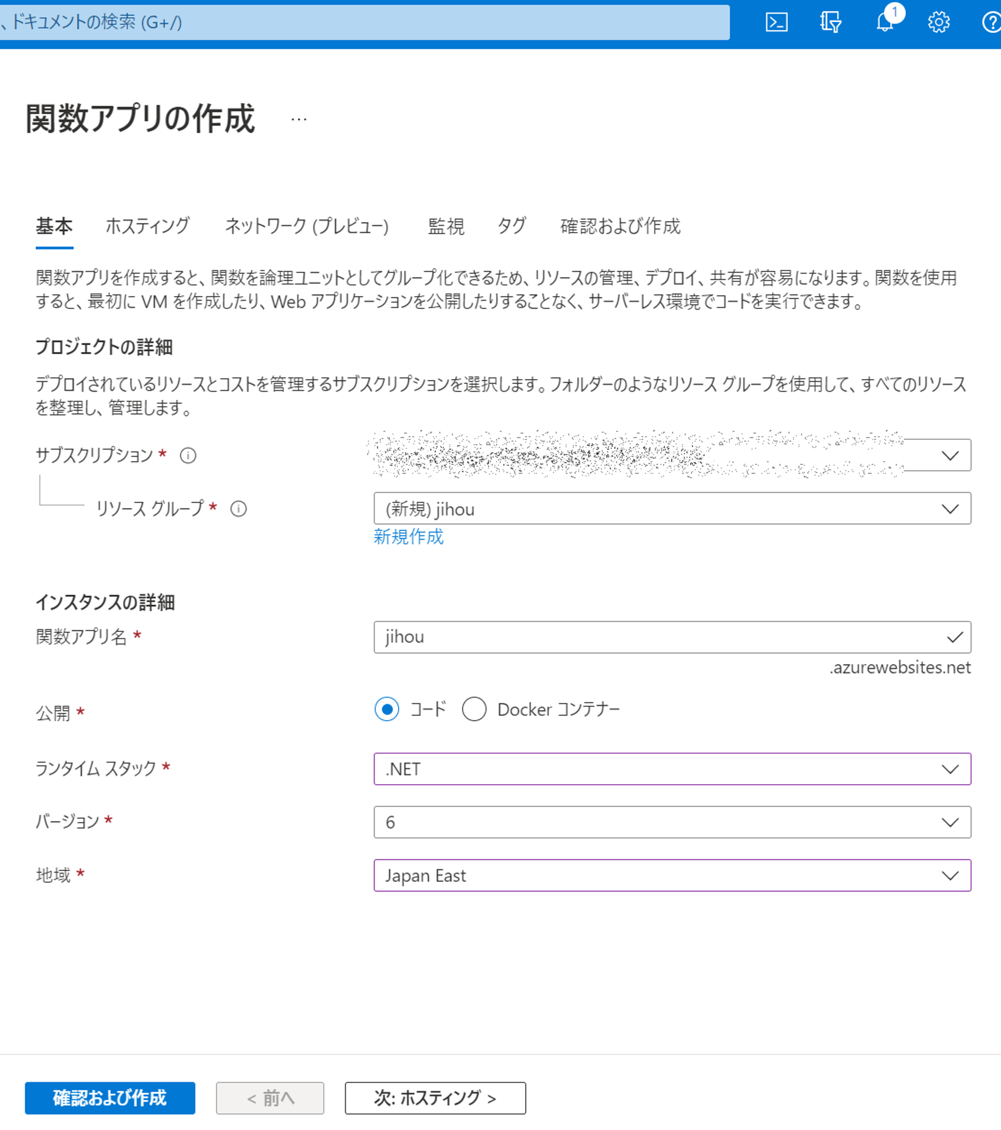Open portal settings gear
This screenshot has height=1130, width=1001.
(x=939, y=22)
